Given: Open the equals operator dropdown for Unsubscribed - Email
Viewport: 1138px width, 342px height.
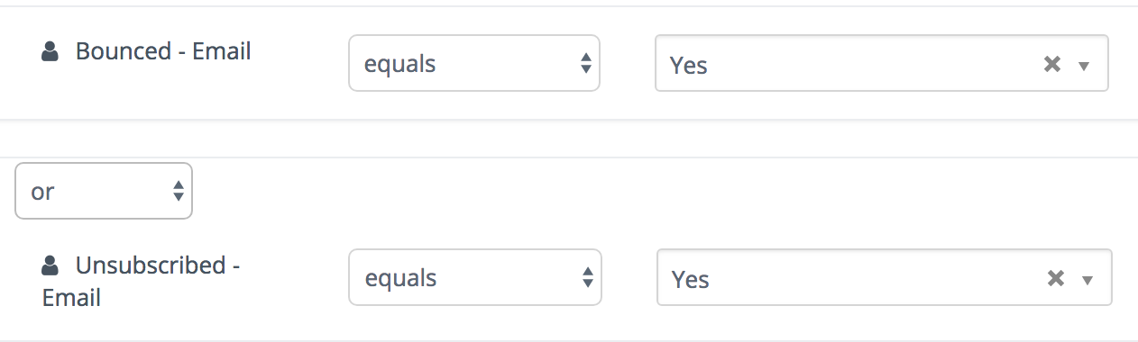Looking at the screenshot, I should [476, 277].
